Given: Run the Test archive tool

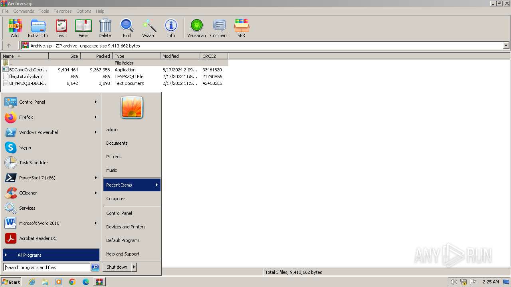Looking at the screenshot, I should click(x=61, y=28).
